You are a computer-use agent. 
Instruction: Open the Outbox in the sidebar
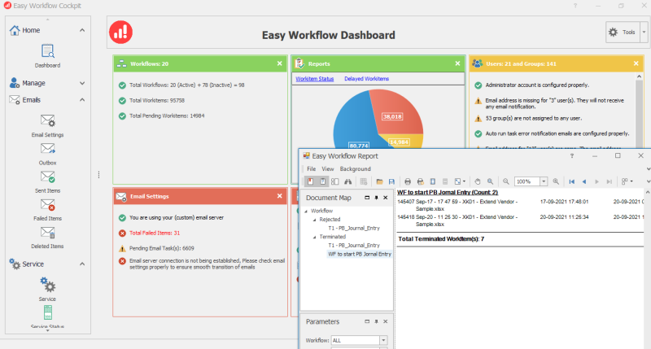47,153
